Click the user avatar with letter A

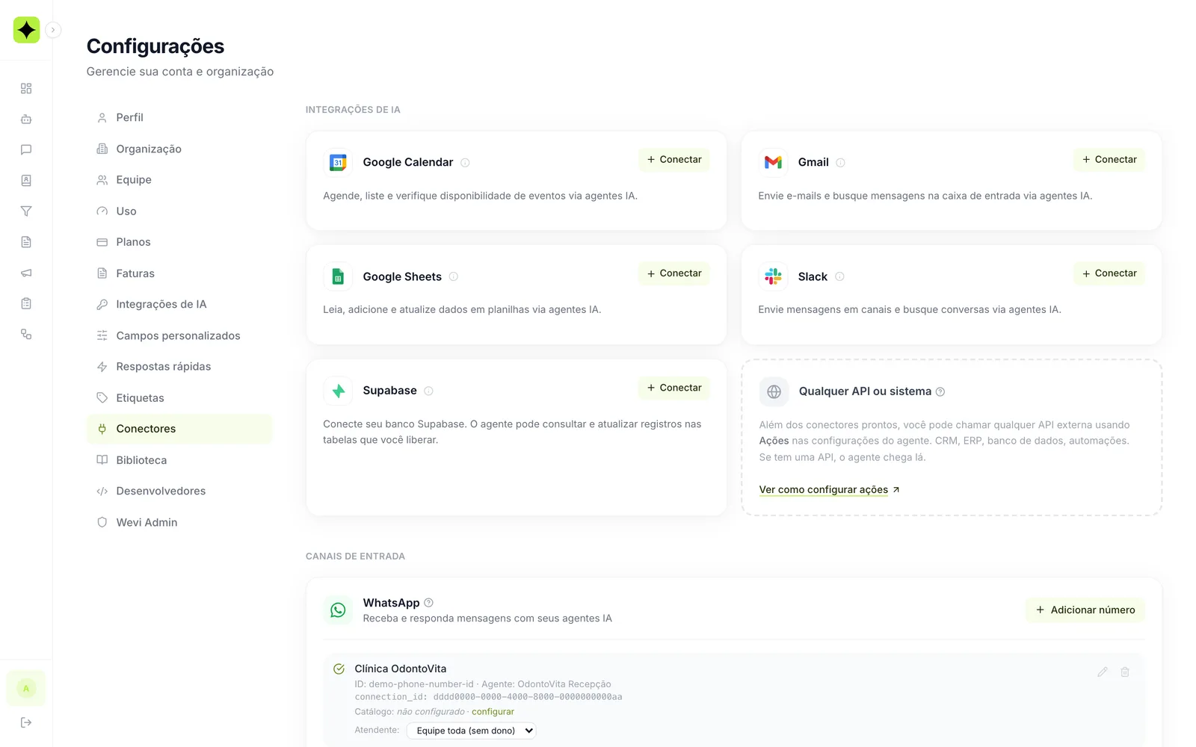26,689
